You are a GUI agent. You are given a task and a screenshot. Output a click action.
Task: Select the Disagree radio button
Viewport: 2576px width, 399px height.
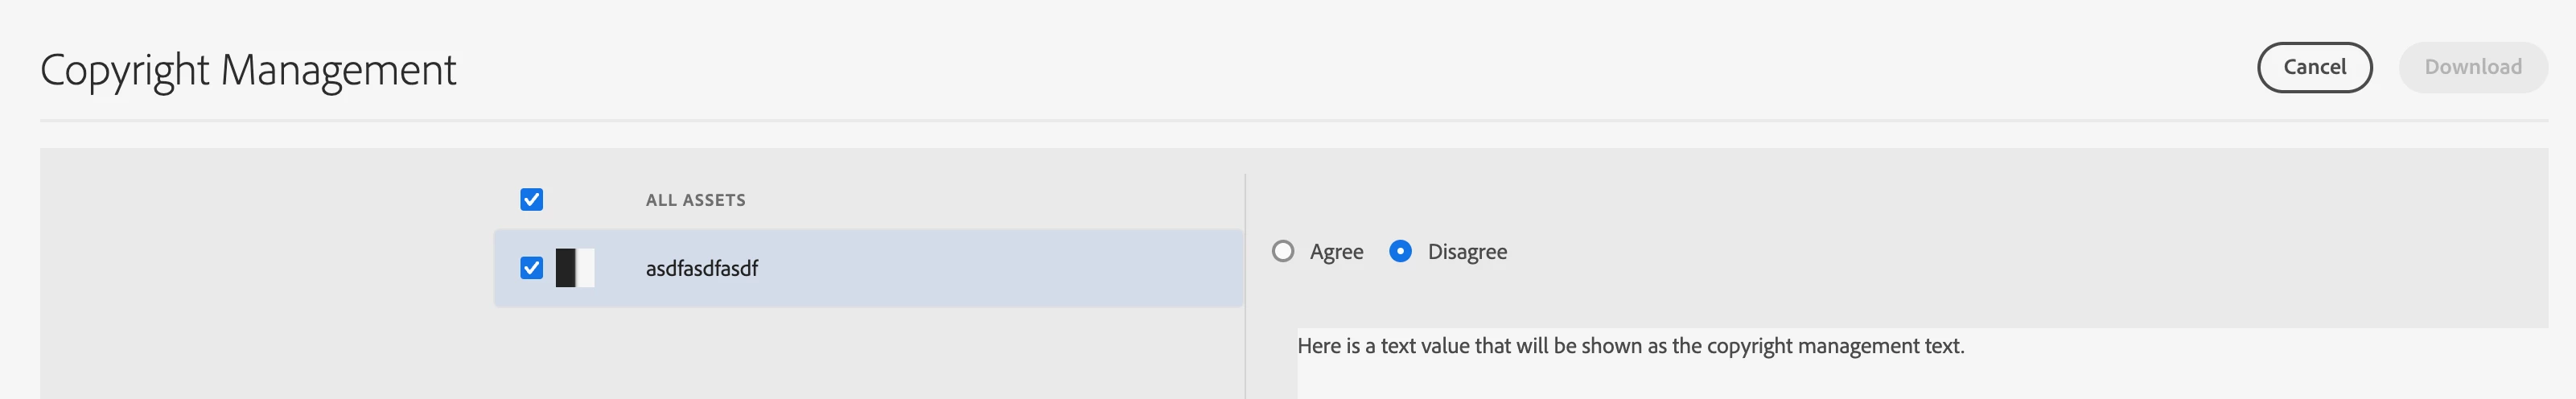[1400, 251]
